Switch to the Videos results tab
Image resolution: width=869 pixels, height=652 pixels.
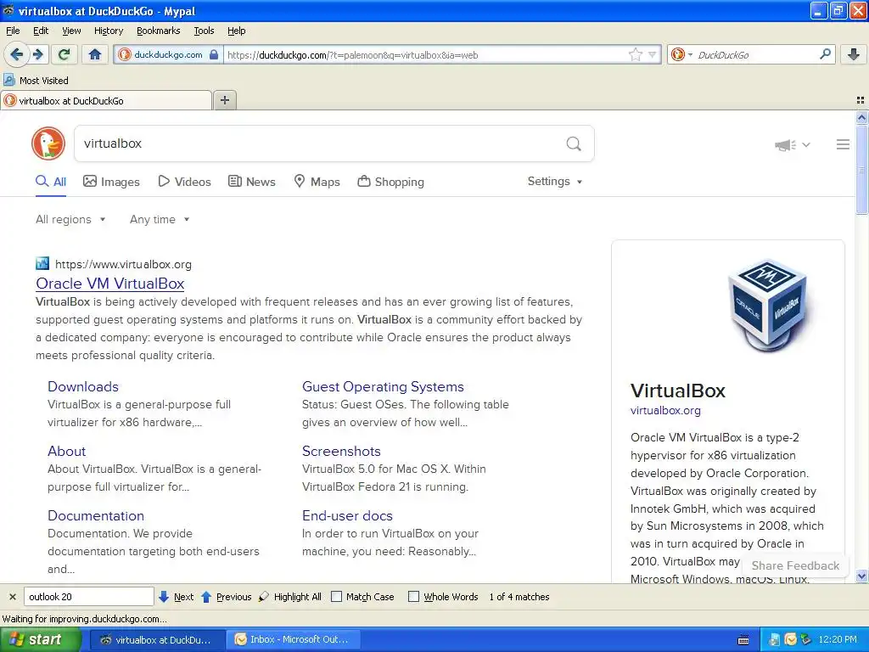pos(184,182)
